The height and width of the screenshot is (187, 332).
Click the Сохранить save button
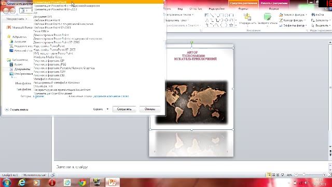coord(125,109)
